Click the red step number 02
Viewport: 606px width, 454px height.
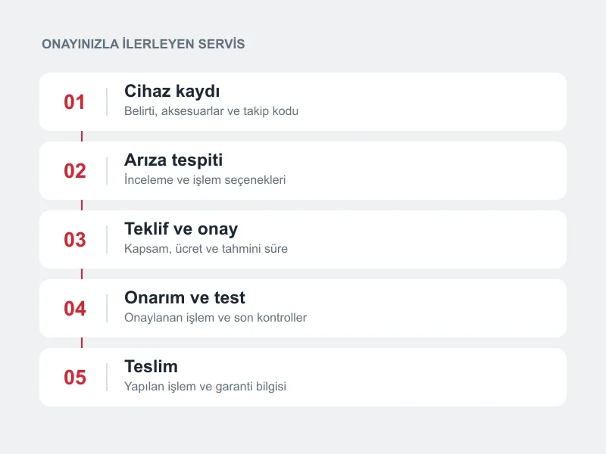[74, 171]
